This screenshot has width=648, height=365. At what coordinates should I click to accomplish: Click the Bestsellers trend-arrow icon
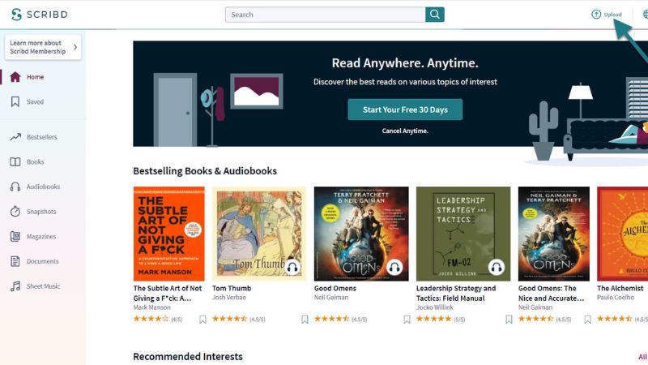pyautogui.click(x=15, y=137)
